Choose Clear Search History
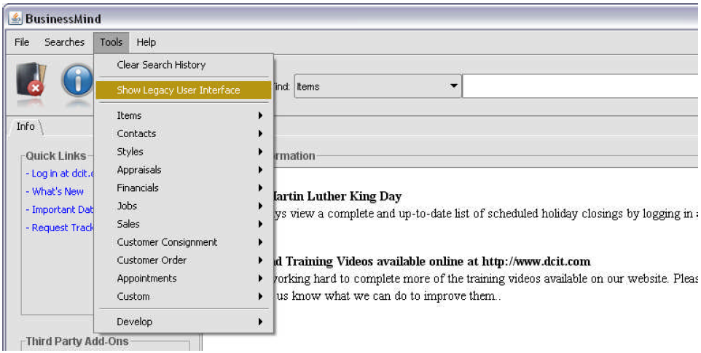Viewport: 701px width, 353px height. pos(184,65)
